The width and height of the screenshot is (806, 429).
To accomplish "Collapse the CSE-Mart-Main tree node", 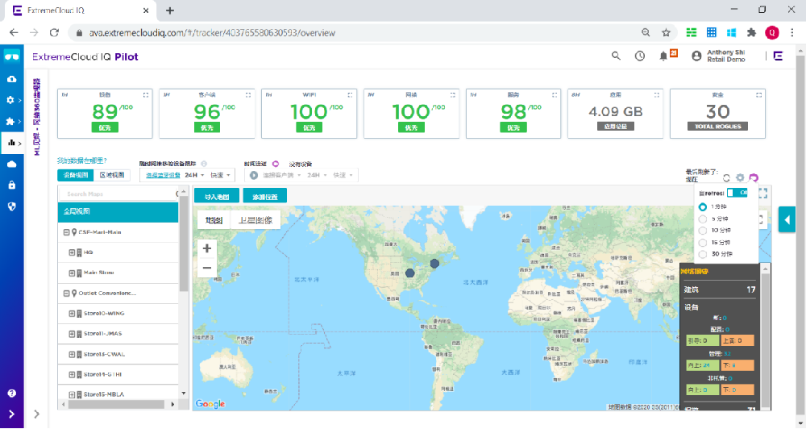I will coord(66,232).
